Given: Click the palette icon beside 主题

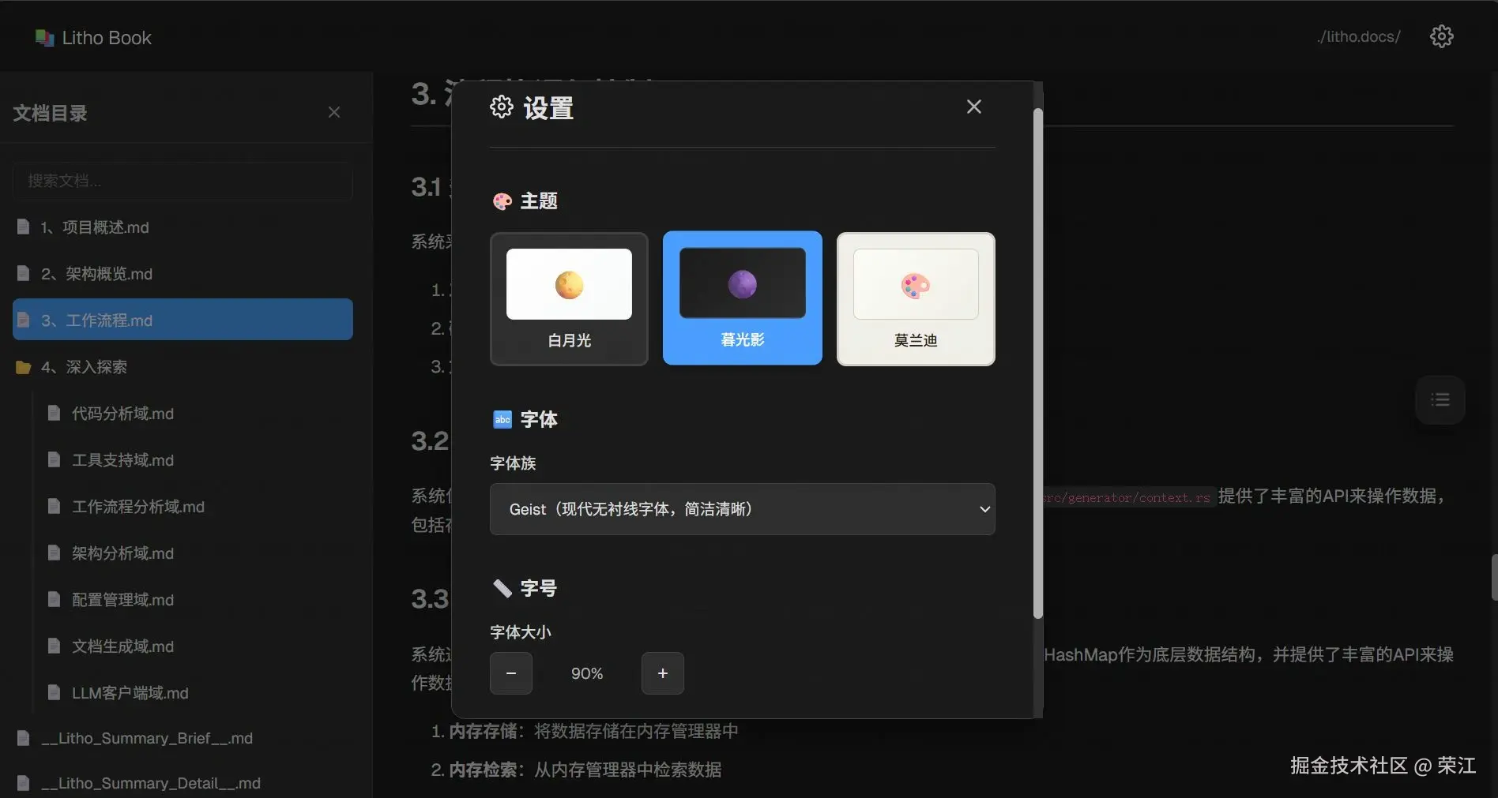Looking at the screenshot, I should [x=501, y=201].
